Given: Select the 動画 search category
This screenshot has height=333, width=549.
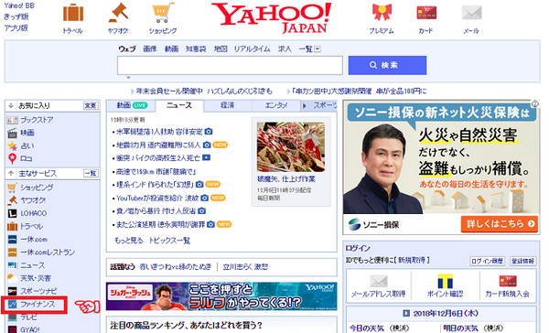Looking at the screenshot, I should click(x=172, y=49).
